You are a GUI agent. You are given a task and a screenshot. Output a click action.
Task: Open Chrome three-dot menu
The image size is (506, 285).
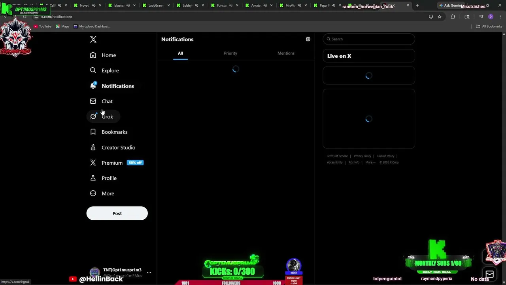(x=499, y=17)
